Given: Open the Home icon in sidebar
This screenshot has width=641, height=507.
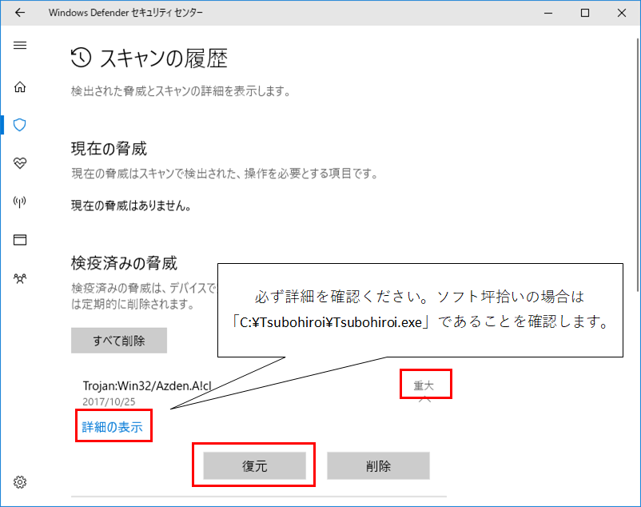Looking at the screenshot, I should [x=20, y=87].
